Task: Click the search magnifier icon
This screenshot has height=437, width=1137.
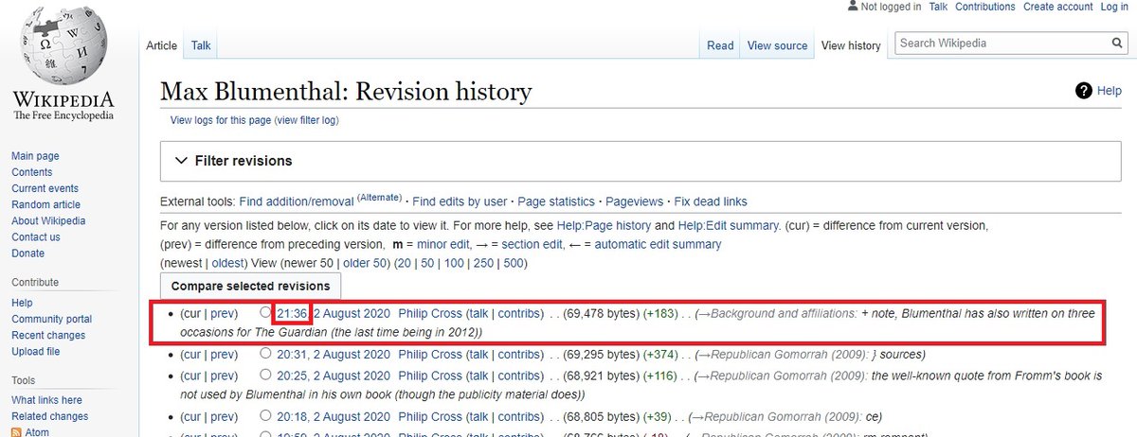Action: (x=1117, y=44)
